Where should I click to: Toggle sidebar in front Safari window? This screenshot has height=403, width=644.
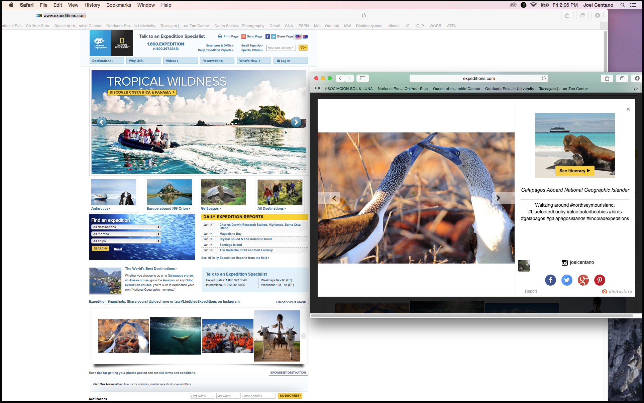coord(362,78)
